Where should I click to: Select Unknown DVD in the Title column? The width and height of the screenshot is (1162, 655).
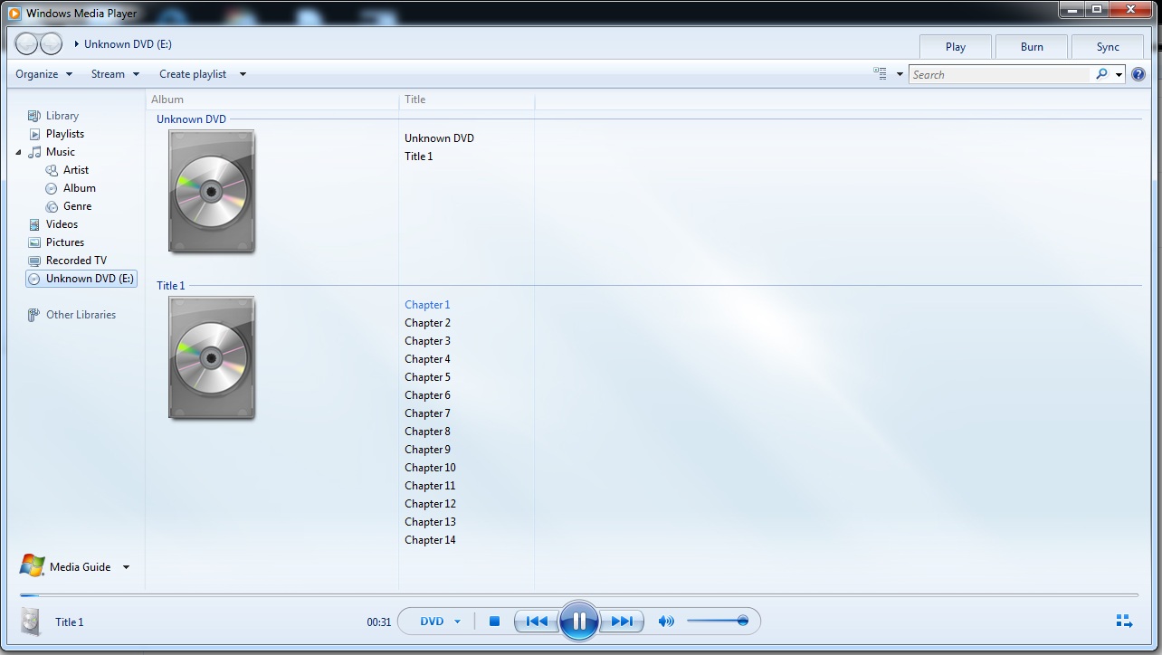[x=439, y=138]
